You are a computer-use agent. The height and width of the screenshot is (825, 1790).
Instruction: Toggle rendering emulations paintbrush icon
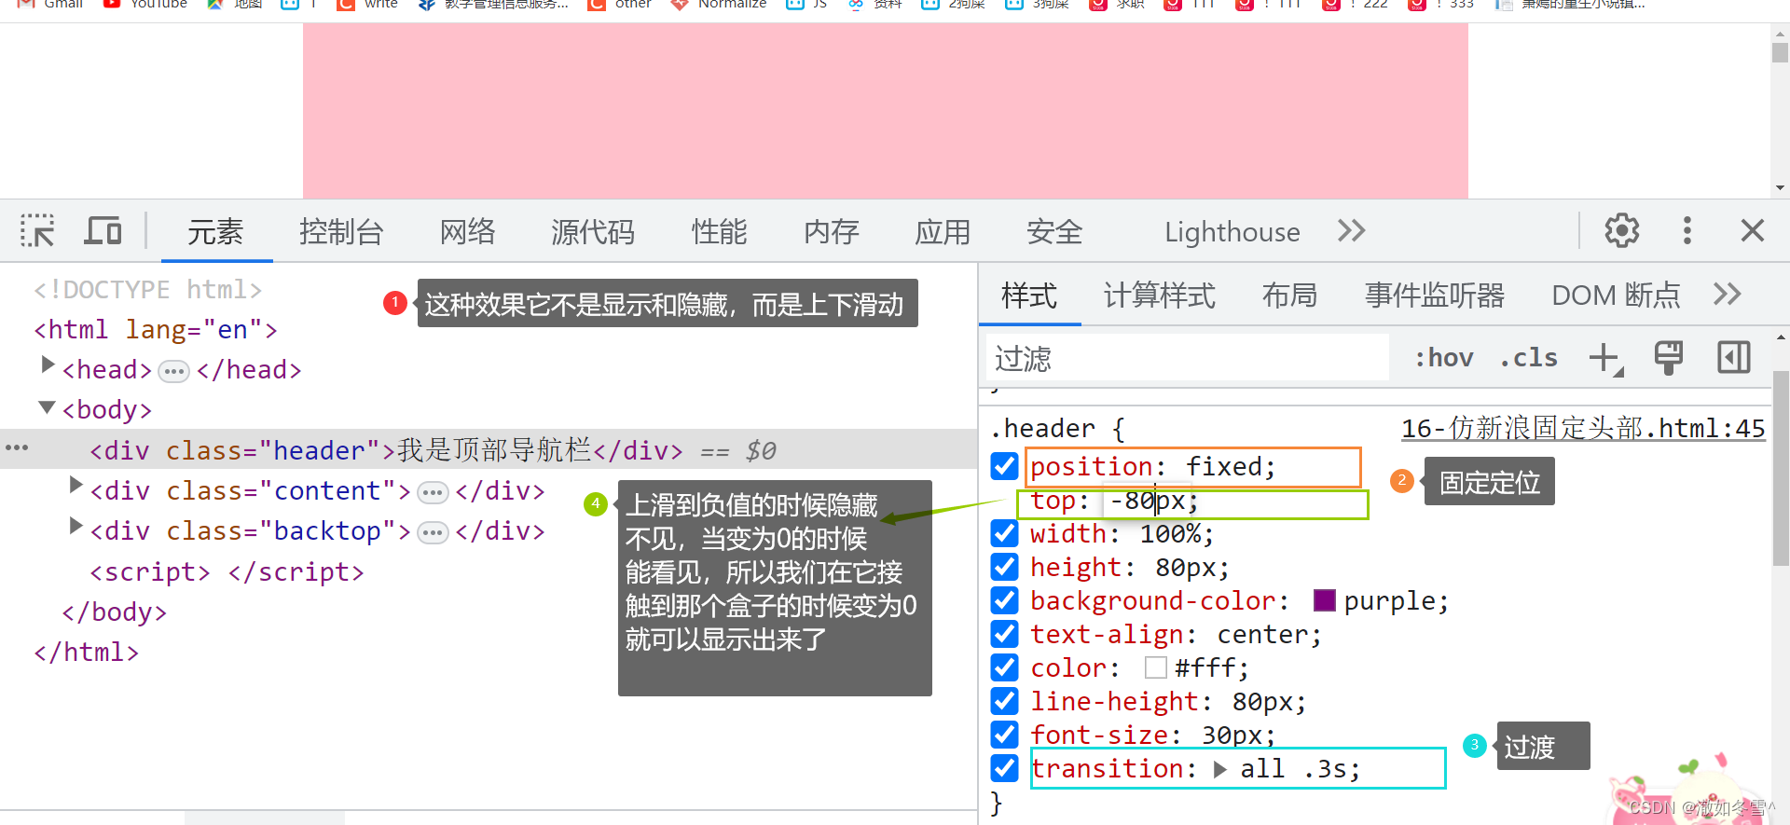[x=1668, y=358]
